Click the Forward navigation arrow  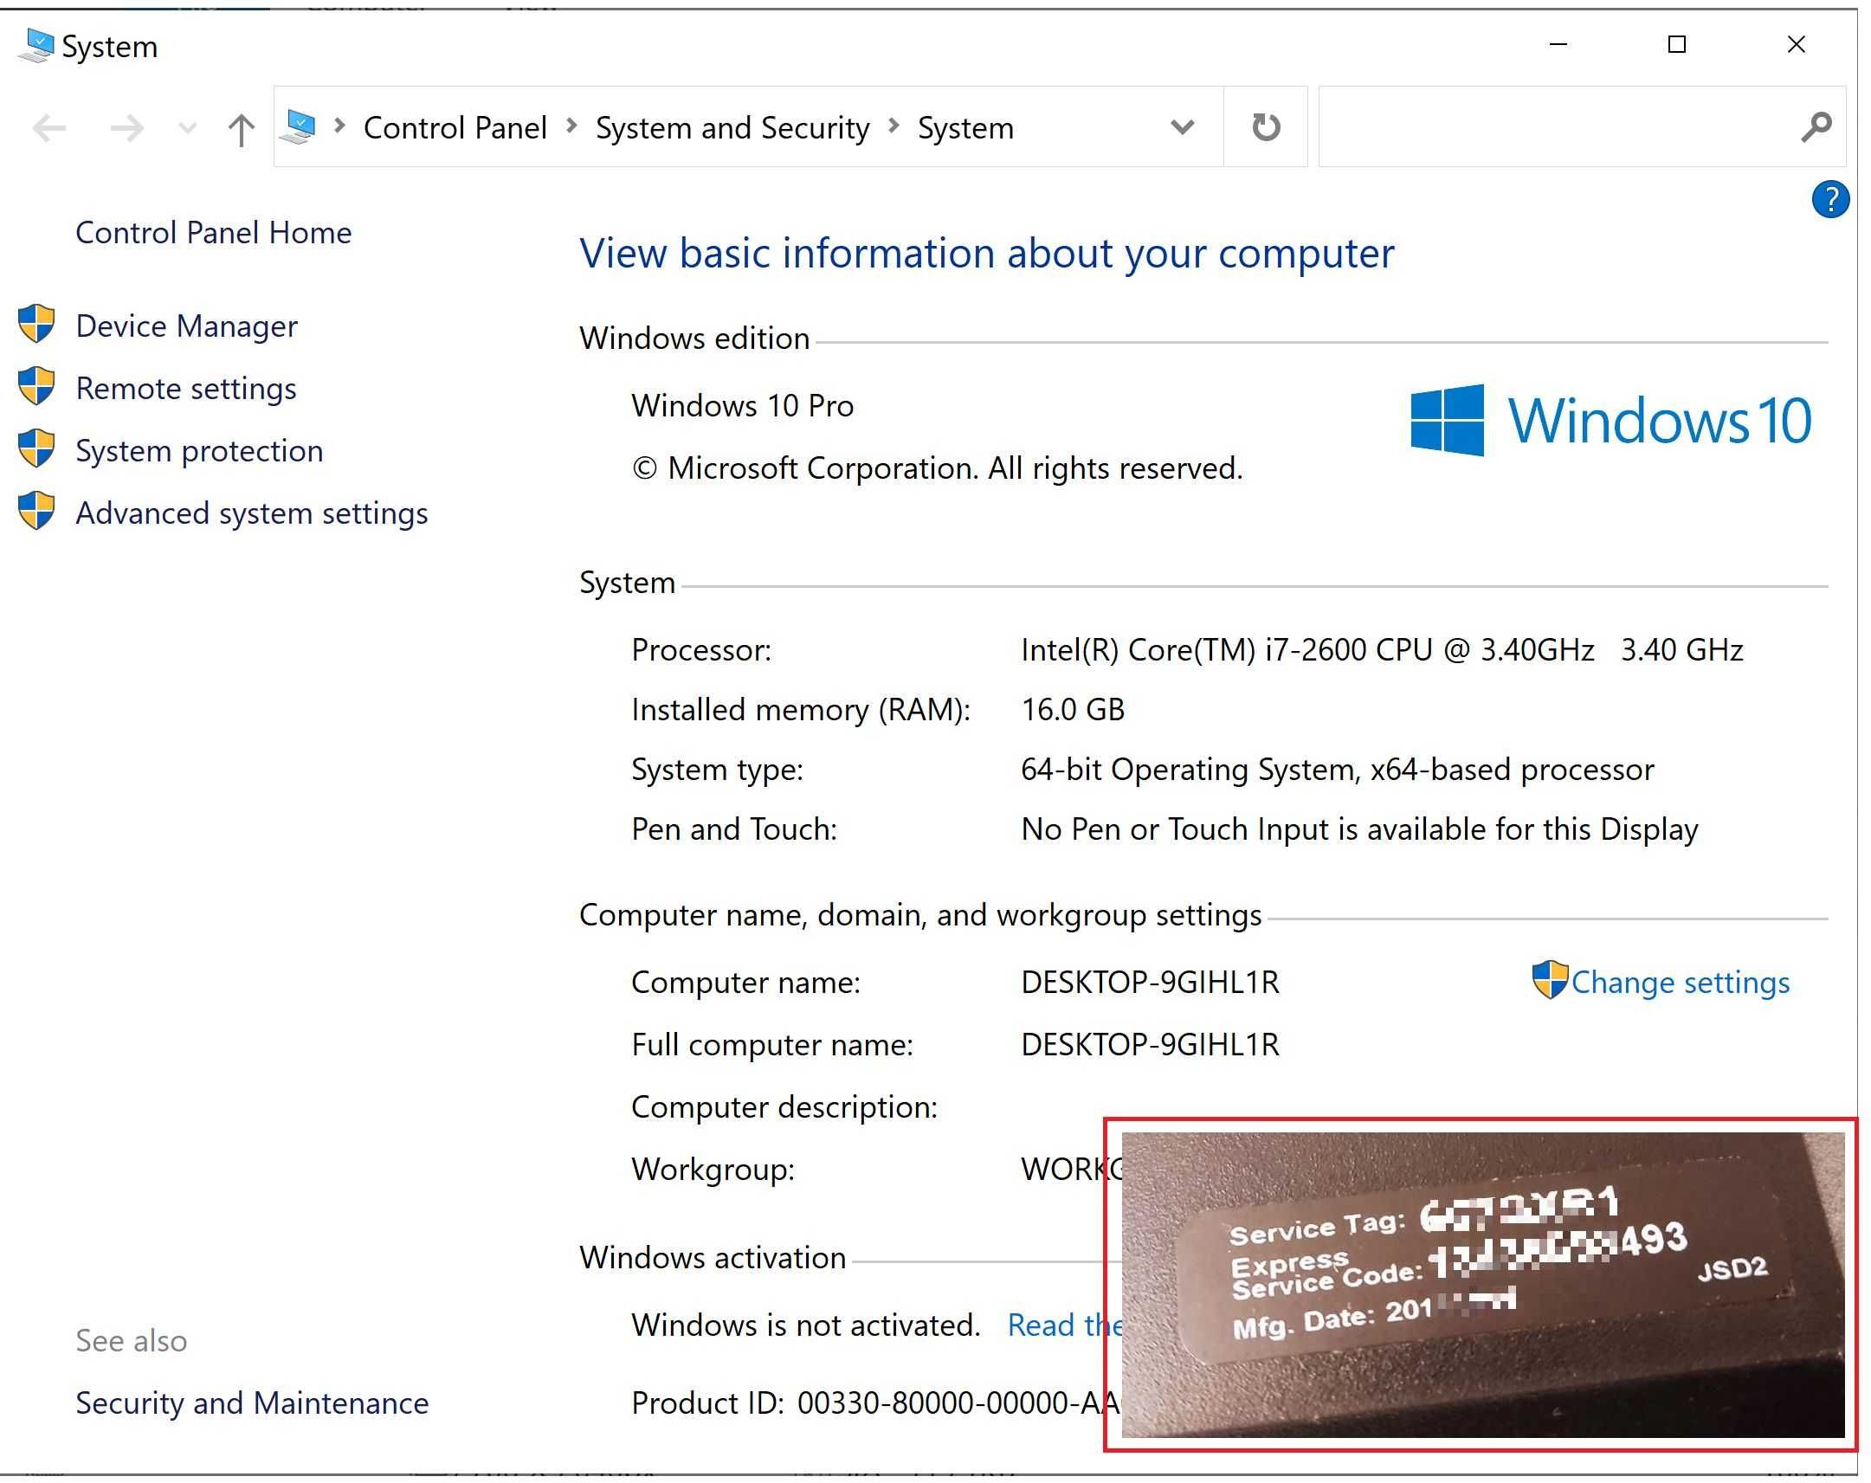[x=126, y=128]
